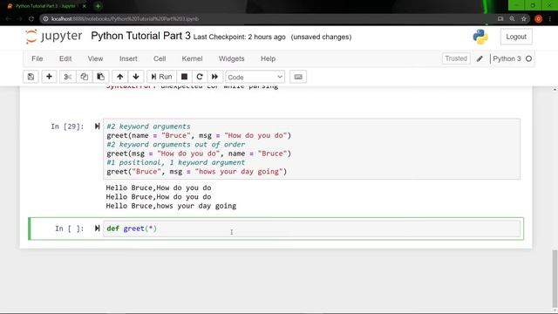Viewport: 558px width, 314px height.
Task: Open the Help menu
Action: coord(268,58)
